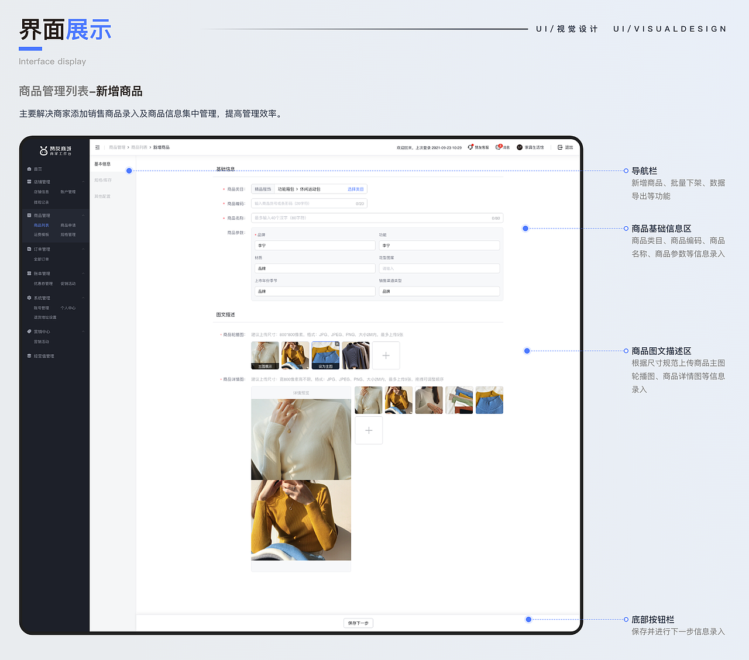Collapse the 营销中心 menu chevron

83,331
